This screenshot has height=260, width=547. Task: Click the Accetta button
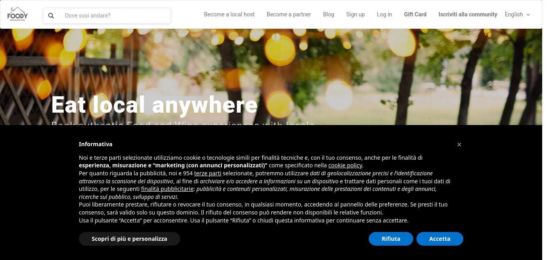point(440,239)
